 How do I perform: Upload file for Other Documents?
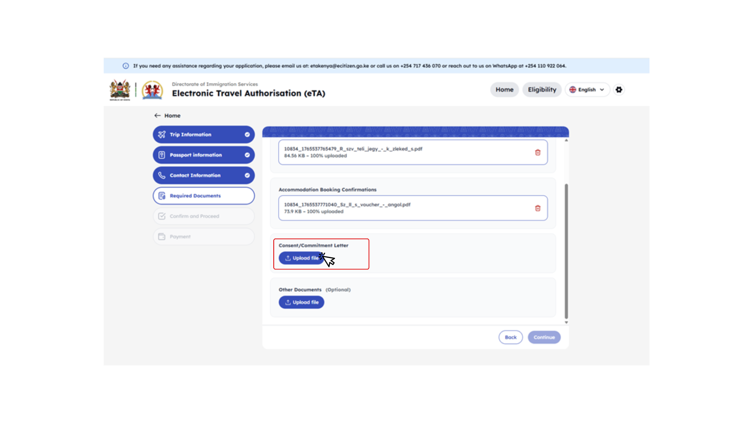point(301,302)
